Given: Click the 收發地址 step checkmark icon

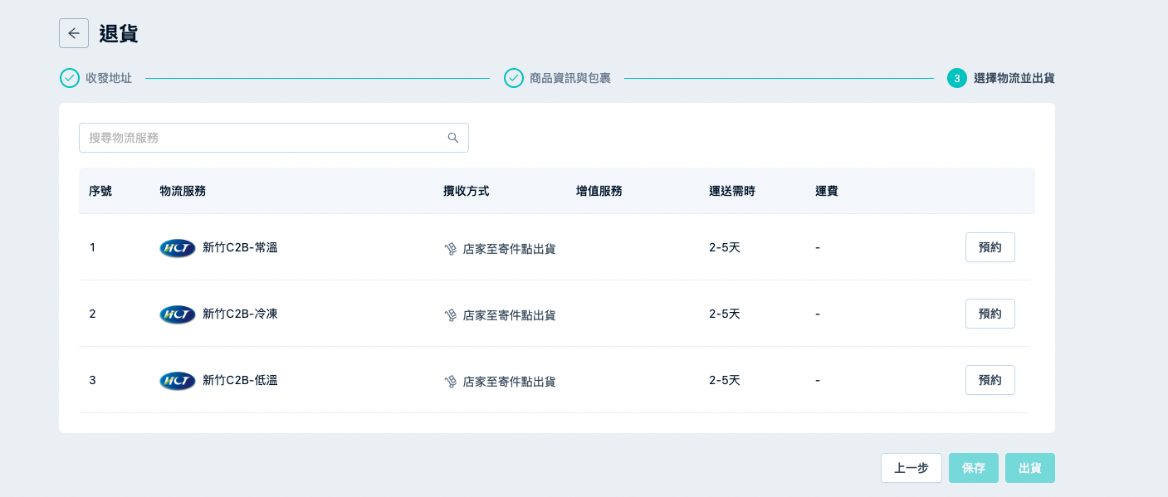Looking at the screenshot, I should 70,78.
